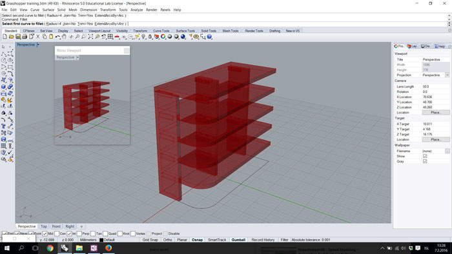The image size is (452, 254).
Task: Open the Surface menu
Action: [x=48, y=10]
